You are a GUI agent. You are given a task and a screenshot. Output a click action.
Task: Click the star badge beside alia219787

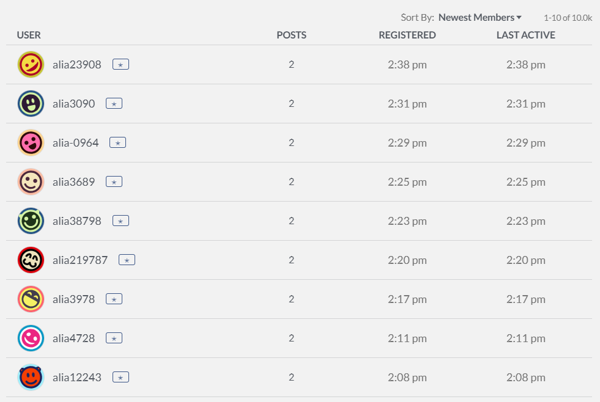127,260
